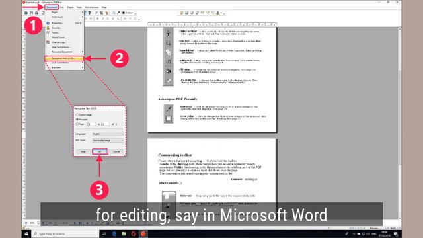
Task: Click the Open folder toolbar icon
Action: coord(26,13)
